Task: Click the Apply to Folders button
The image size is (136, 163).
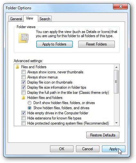Action: (55, 44)
